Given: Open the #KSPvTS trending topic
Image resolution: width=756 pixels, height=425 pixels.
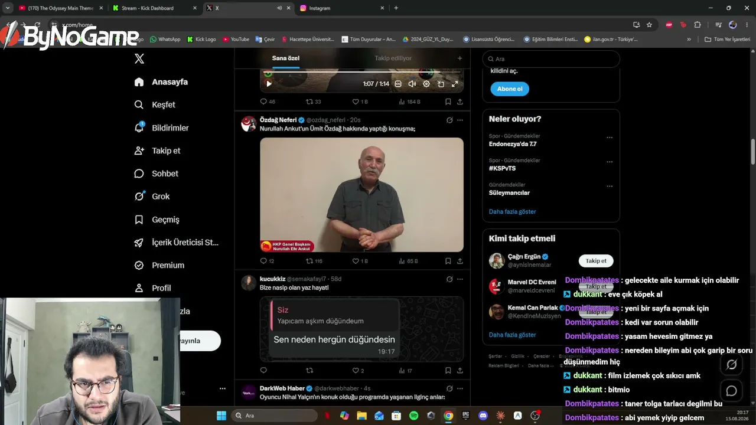Looking at the screenshot, I should click(502, 168).
